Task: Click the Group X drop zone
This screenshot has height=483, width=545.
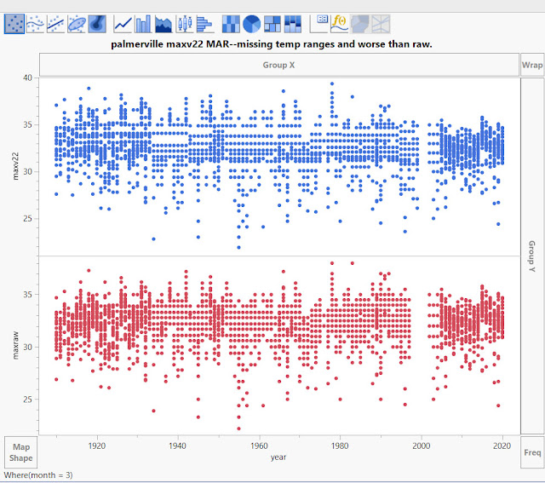Action: pyautogui.click(x=279, y=65)
